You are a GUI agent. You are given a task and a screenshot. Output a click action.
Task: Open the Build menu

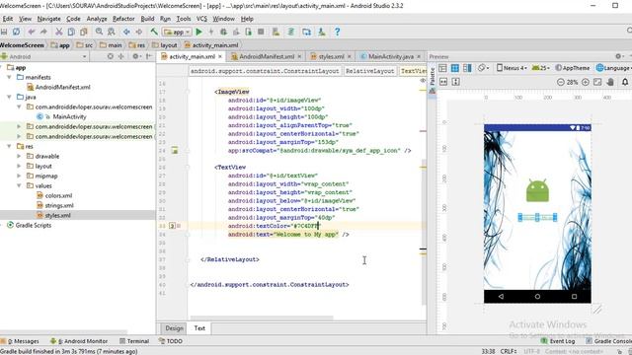coord(147,19)
